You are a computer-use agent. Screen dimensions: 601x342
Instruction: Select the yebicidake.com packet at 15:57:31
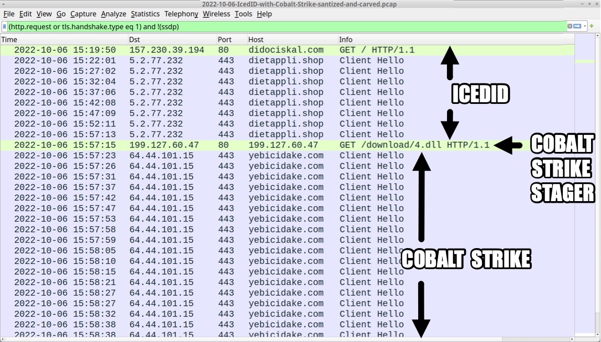[x=287, y=177]
